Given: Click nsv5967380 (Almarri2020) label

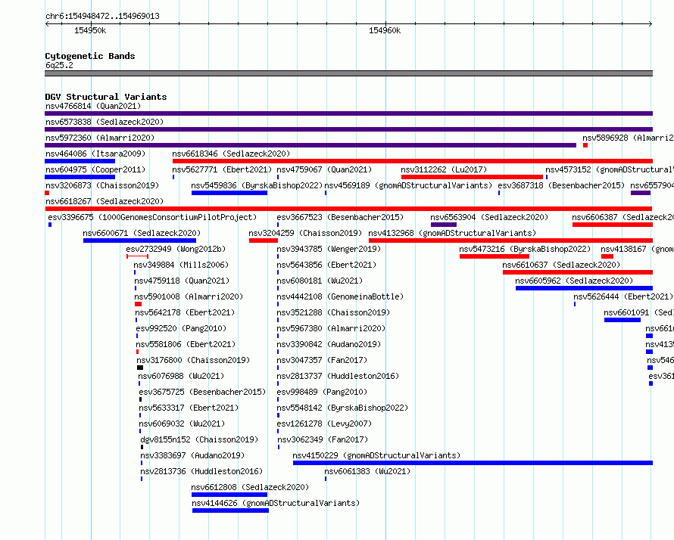Looking at the screenshot, I should [331, 328].
